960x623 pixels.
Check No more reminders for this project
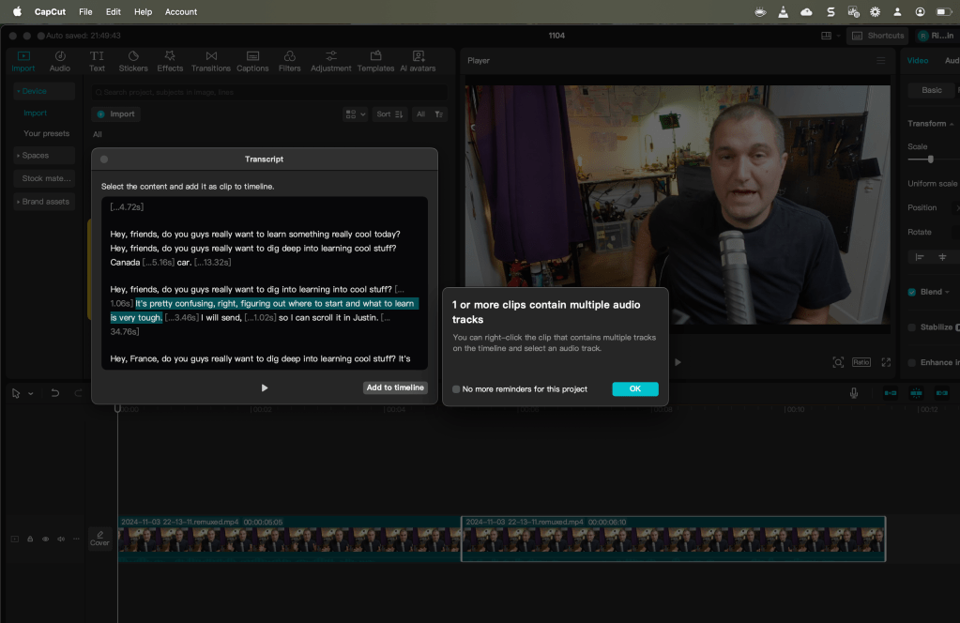pos(456,389)
